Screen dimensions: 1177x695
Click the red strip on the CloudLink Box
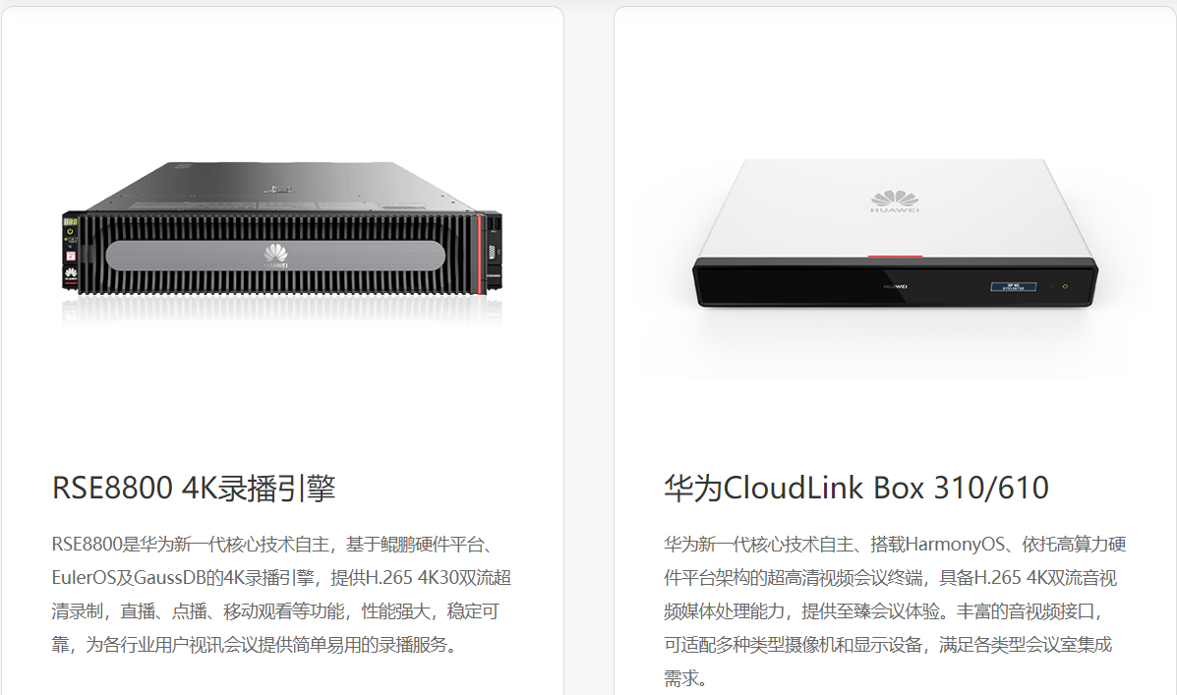(x=895, y=257)
